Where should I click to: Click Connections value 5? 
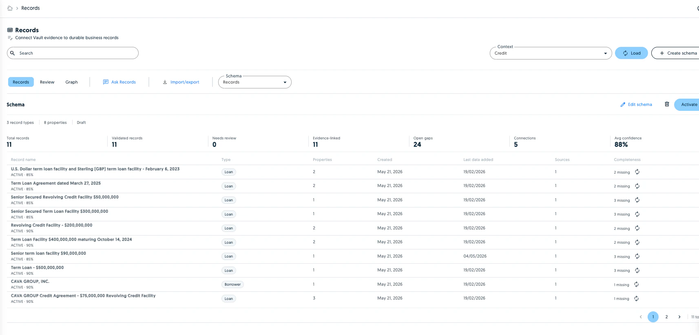coord(516,145)
